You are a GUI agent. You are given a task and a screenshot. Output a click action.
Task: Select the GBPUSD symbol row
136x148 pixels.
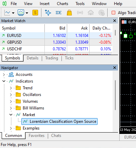(x=56, y=42)
